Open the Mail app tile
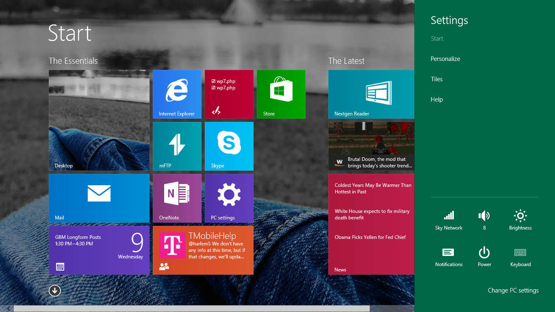Viewport: 555px width, 312px height. (99, 198)
